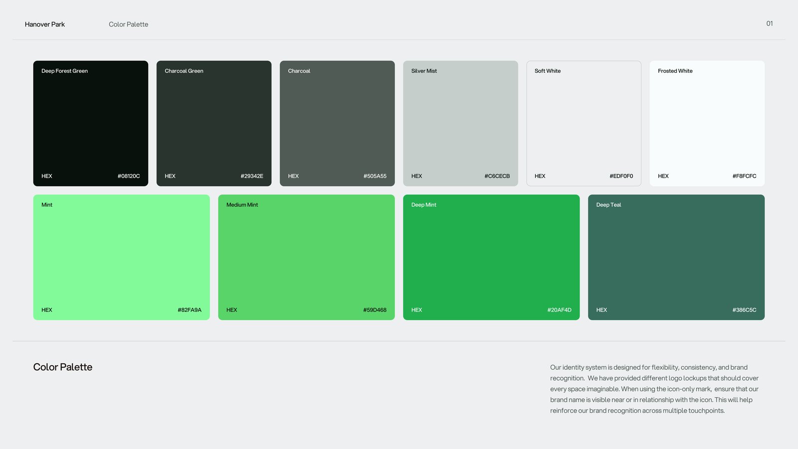The height and width of the screenshot is (449, 798).
Task: Click the hex value #505A55
Action: [x=375, y=176]
